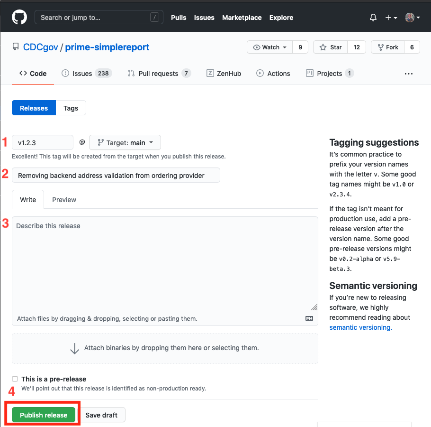The width and height of the screenshot is (431, 427).
Task: Go to Explore
Action: click(281, 18)
